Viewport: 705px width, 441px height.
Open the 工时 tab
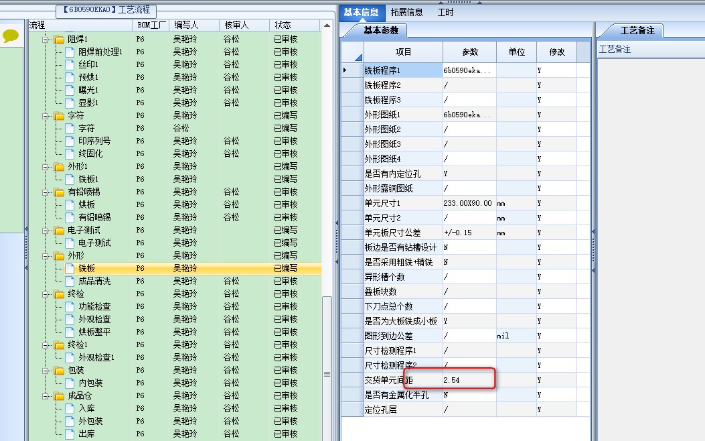446,13
